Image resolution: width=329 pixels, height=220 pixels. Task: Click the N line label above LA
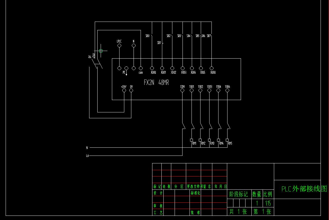(87, 148)
